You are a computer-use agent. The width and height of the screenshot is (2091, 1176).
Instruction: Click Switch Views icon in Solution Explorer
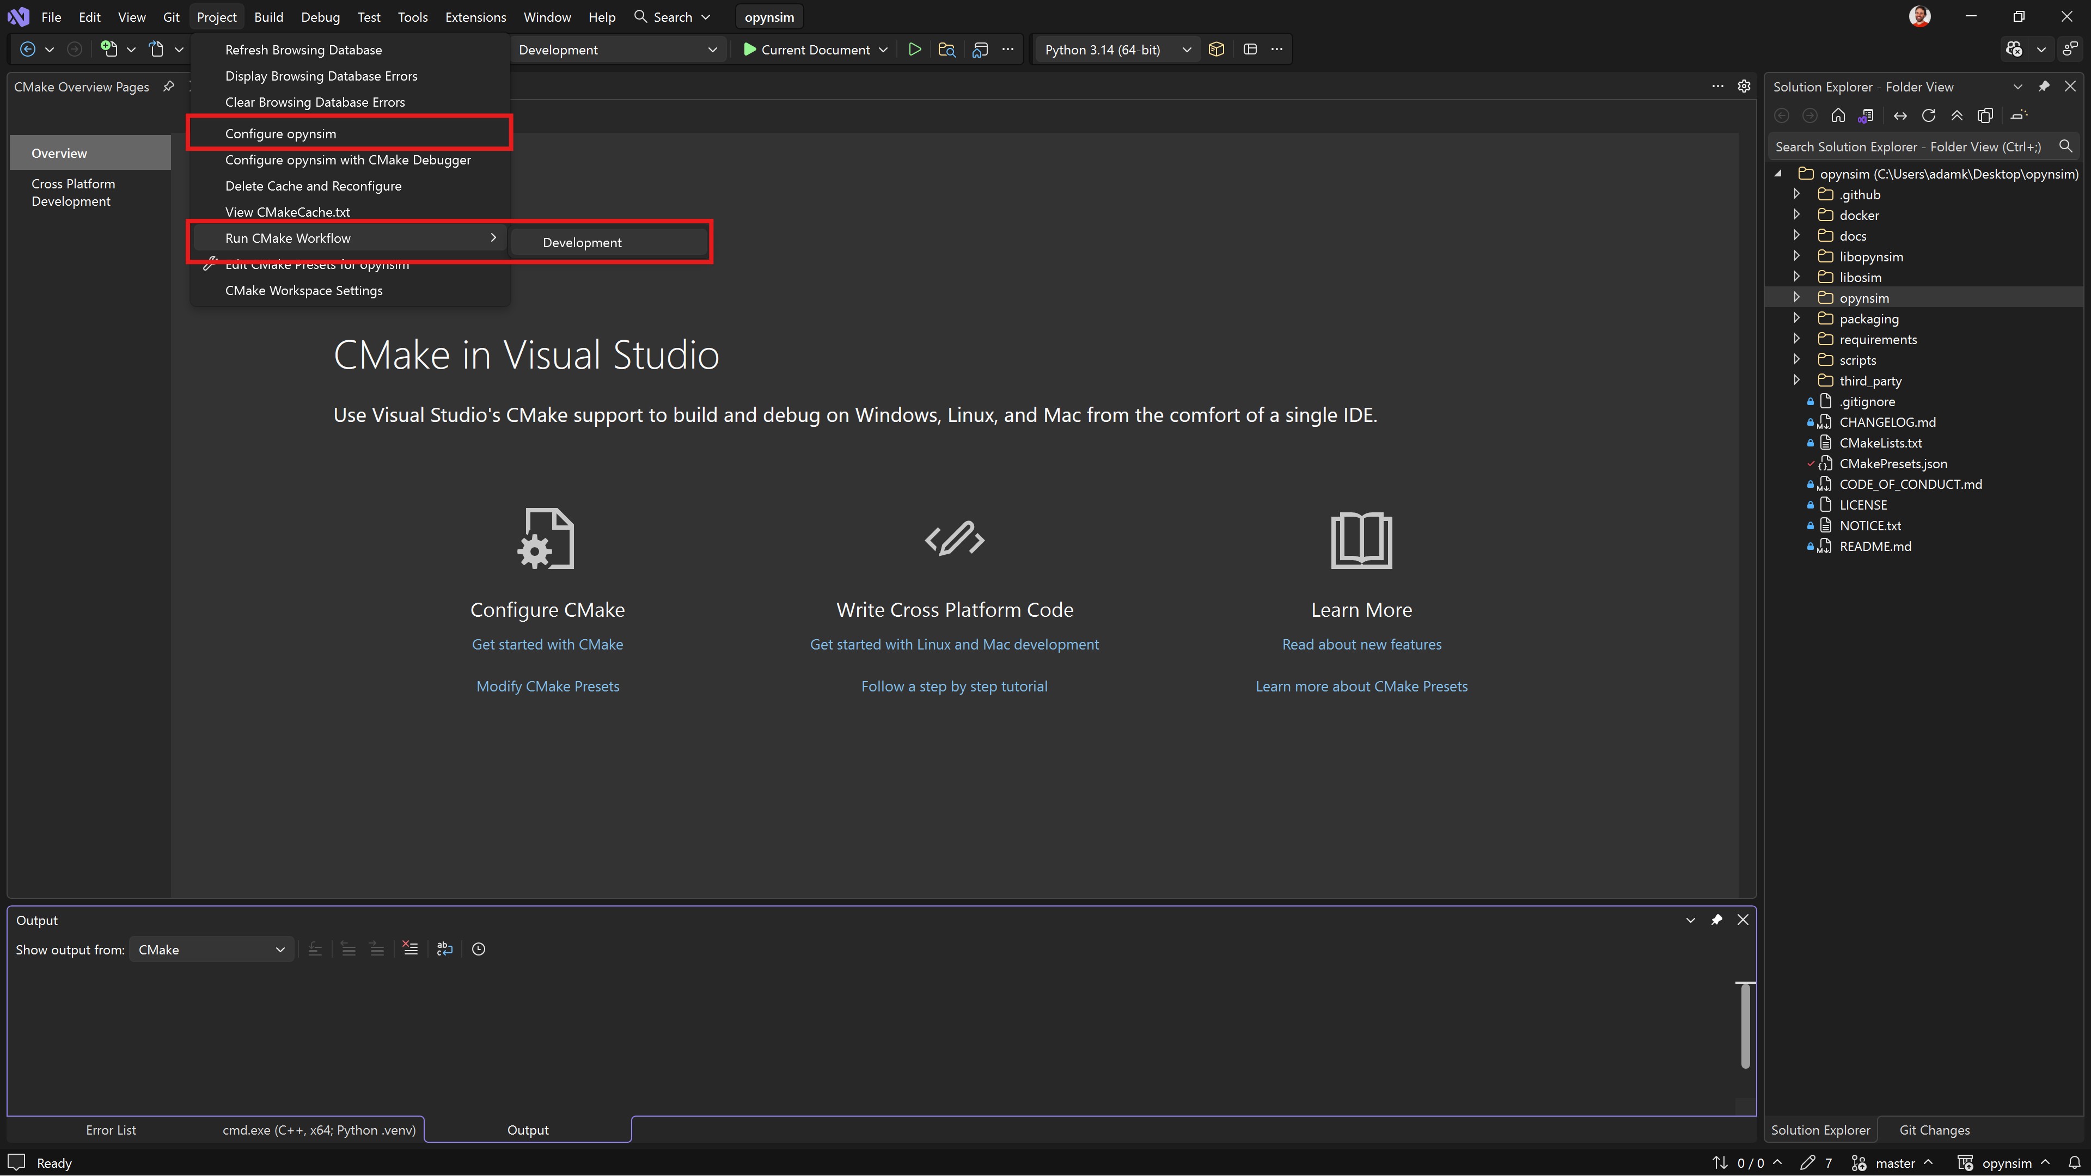click(x=1866, y=115)
